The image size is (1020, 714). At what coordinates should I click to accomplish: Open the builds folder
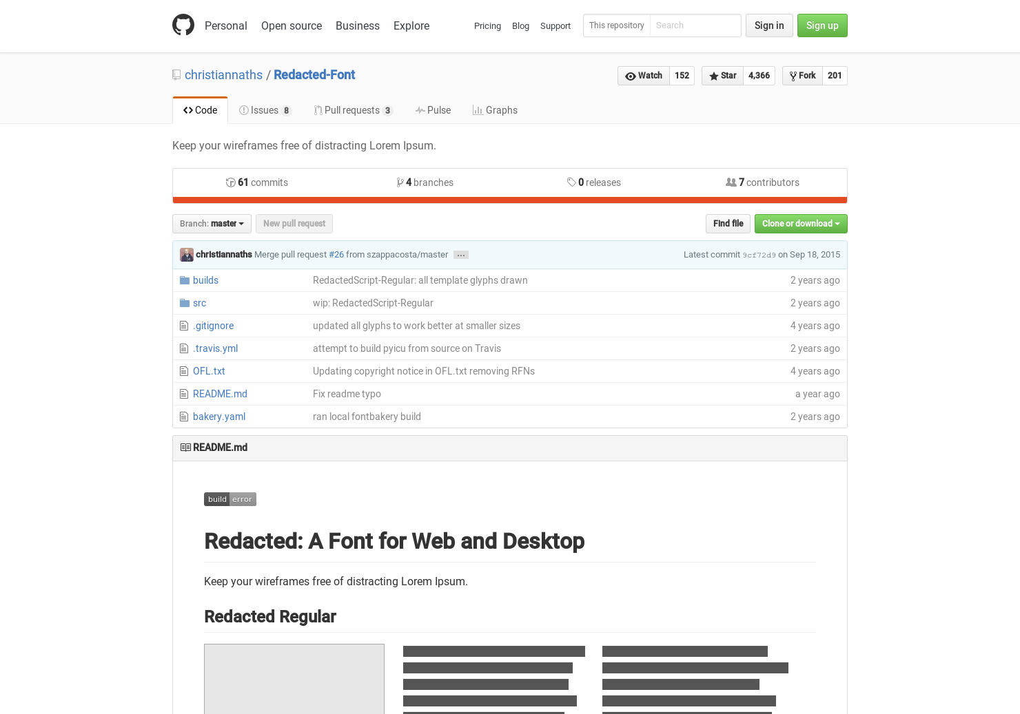tap(205, 280)
